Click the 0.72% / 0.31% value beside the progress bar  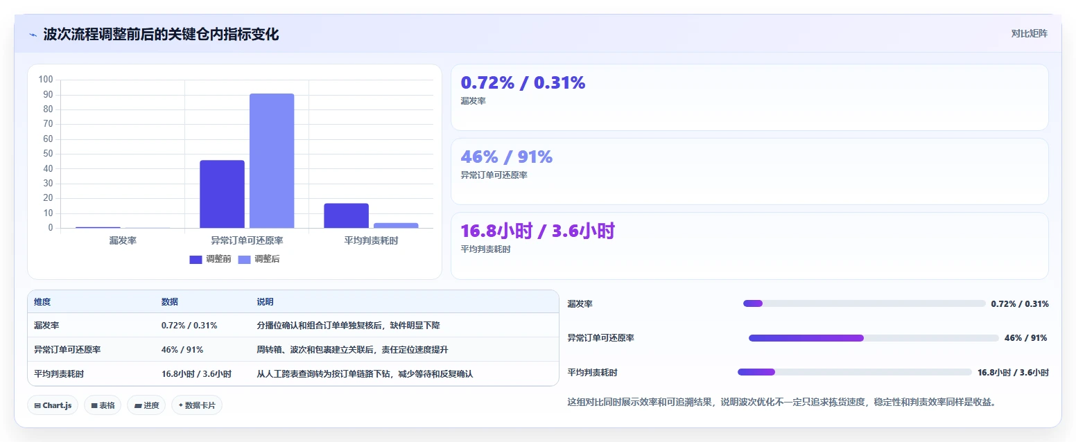coord(1020,303)
